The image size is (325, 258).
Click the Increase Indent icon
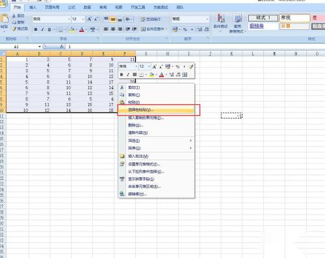click(135, 29)
